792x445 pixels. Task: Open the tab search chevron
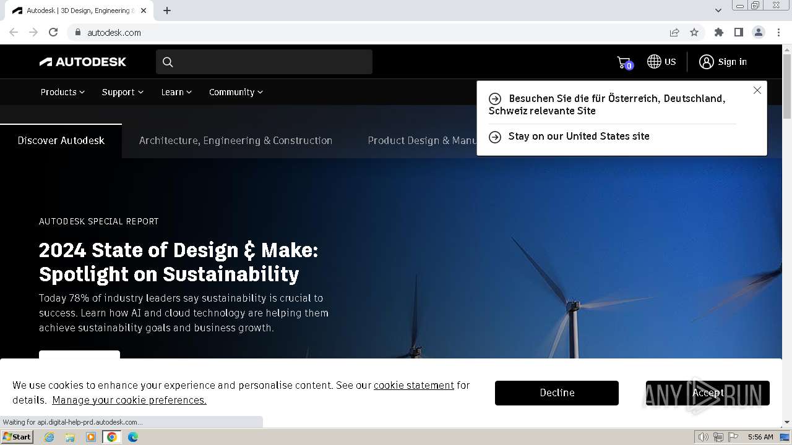718,11
